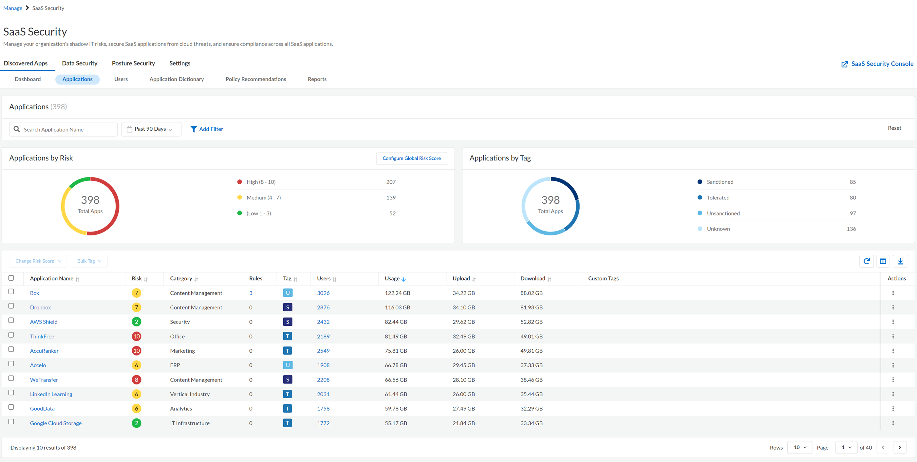Screen dimensions: 917x462
Task: Open actions menu for Box row
Action: click(893, 293)
